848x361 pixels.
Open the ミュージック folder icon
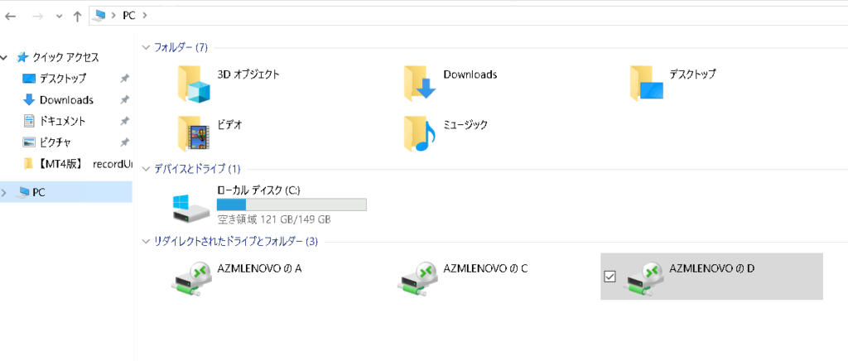[x=420, y=132]
